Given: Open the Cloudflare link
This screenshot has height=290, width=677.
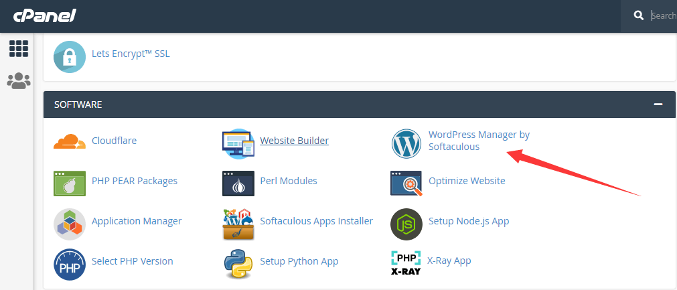Looking at the screenshot, I should tap(114, 141).
